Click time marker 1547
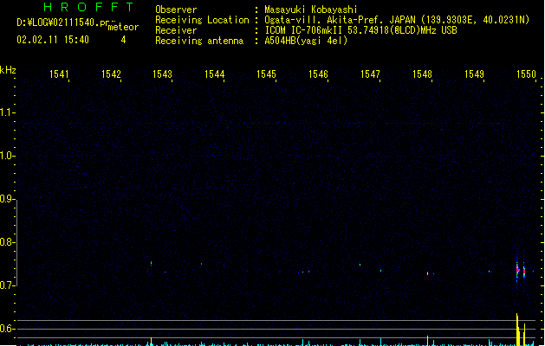545x346 pixels. (370, 74)
